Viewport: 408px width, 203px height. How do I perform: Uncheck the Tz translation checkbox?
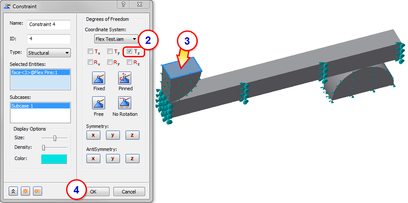tap(129, 52)
